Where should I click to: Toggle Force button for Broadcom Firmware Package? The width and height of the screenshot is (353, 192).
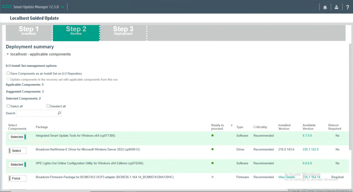(17, 178)
